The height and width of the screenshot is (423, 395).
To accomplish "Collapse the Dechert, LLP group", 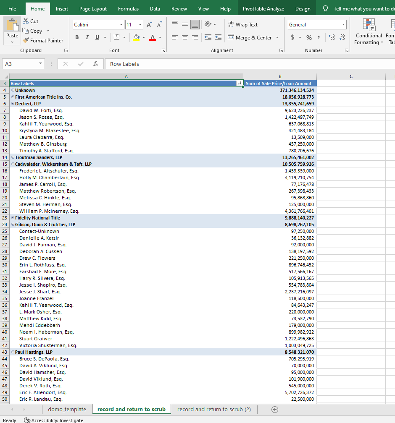I will coord(13,104).
